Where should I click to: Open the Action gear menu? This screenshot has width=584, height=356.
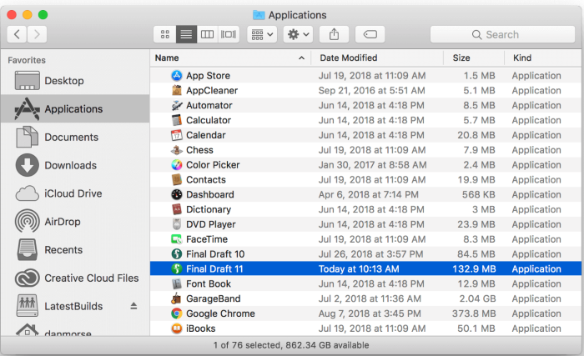click(x=298, y=34)
